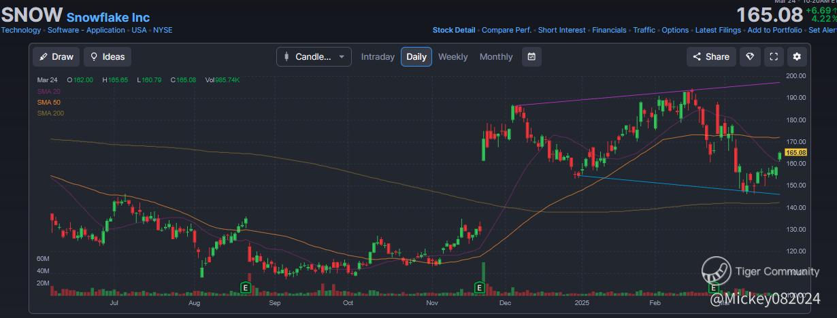Click the August earnings E marker
Viewport: 837px width, 318px height.
246,288
